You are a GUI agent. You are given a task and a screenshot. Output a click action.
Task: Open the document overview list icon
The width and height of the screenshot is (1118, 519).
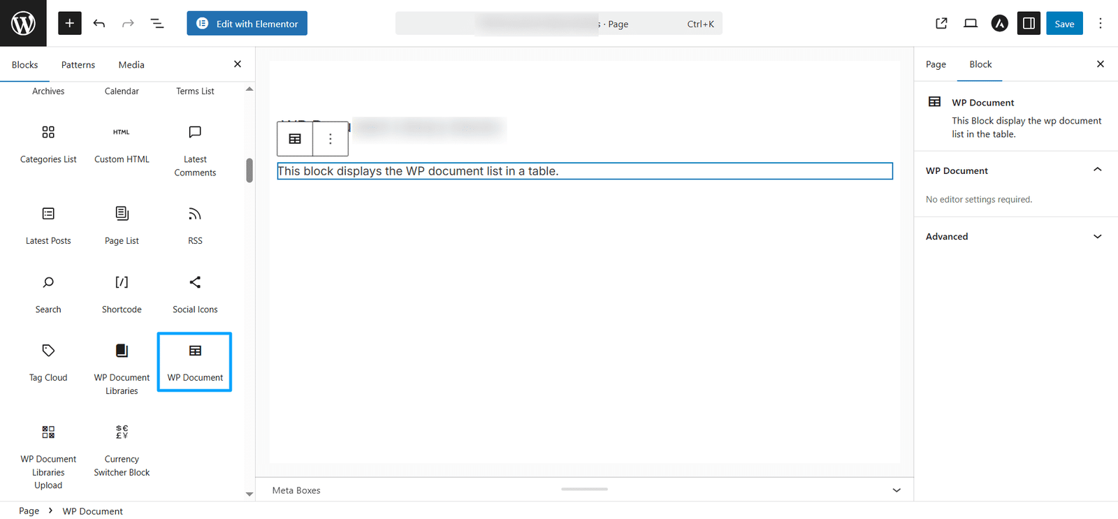coord(157,23)
